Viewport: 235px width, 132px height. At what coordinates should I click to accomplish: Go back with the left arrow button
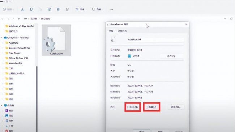click(3, 19)
